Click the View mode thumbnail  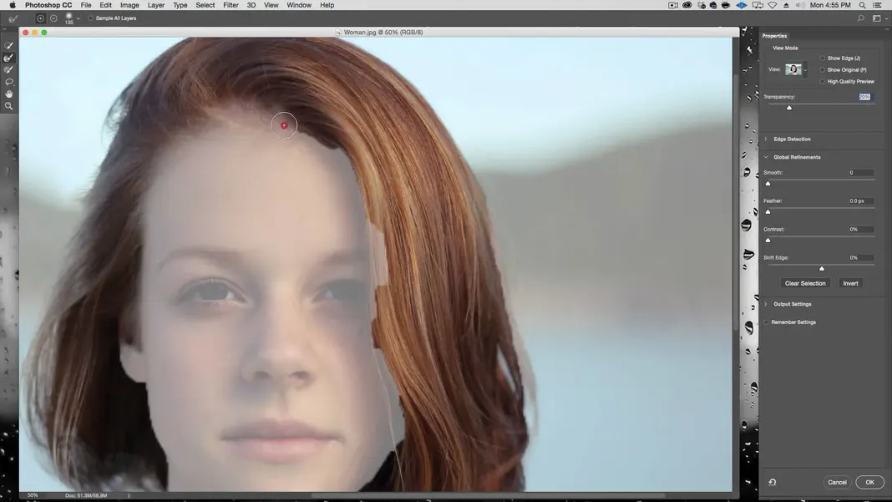pyautogui.click(x=793, y=70)
